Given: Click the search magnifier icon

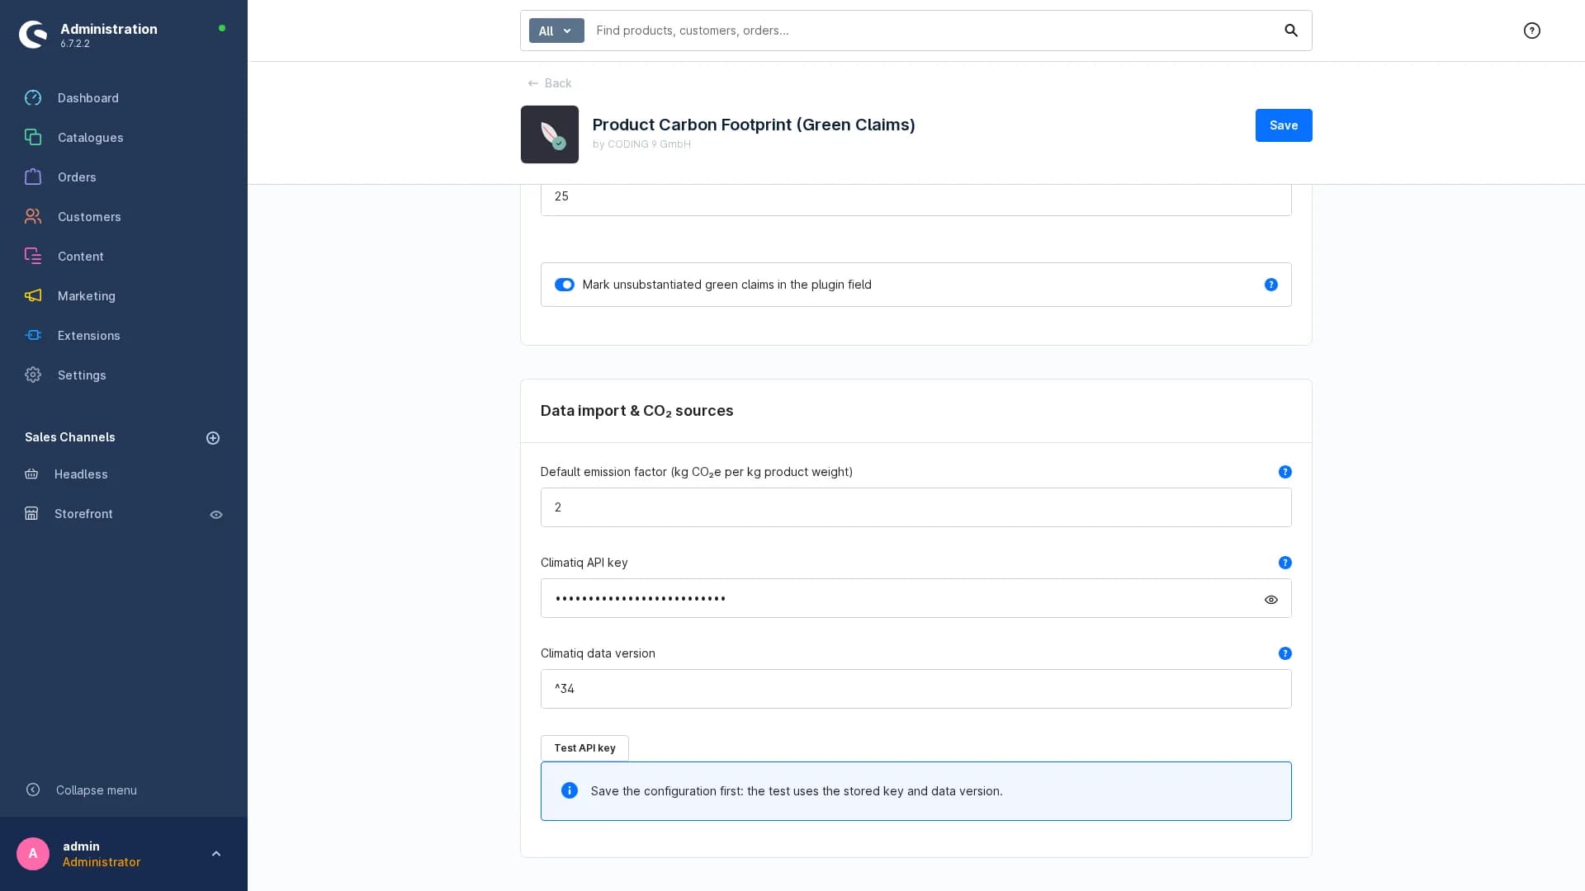Looking at the screenshot, I should pos(1291,31).
